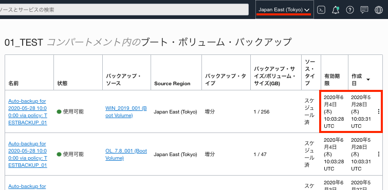This screenshot has height=190, width=388.
Task: Open the OL_7.8_001 (Boot Volume) link
Action: tap(126, 155)
